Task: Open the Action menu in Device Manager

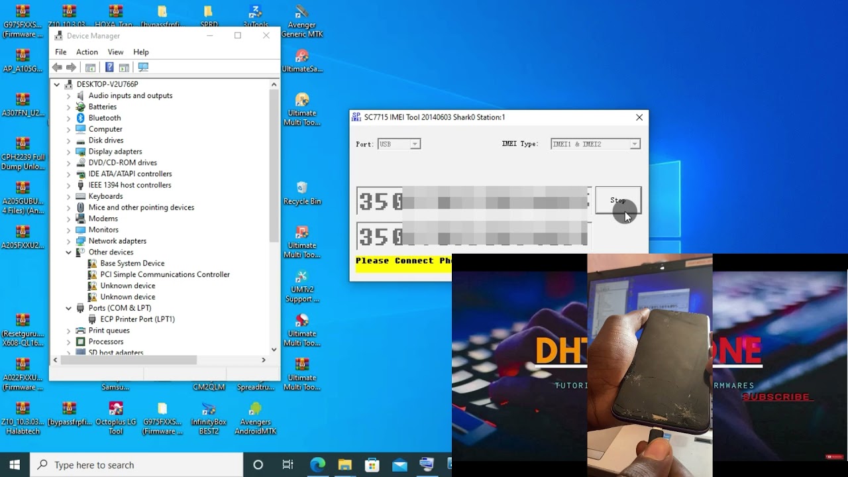Action: (x=87, y=52)
